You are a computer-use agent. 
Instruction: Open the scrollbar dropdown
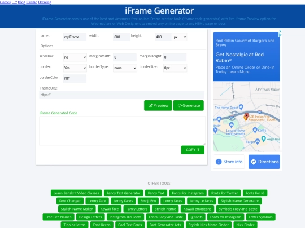tap(75, 57)
